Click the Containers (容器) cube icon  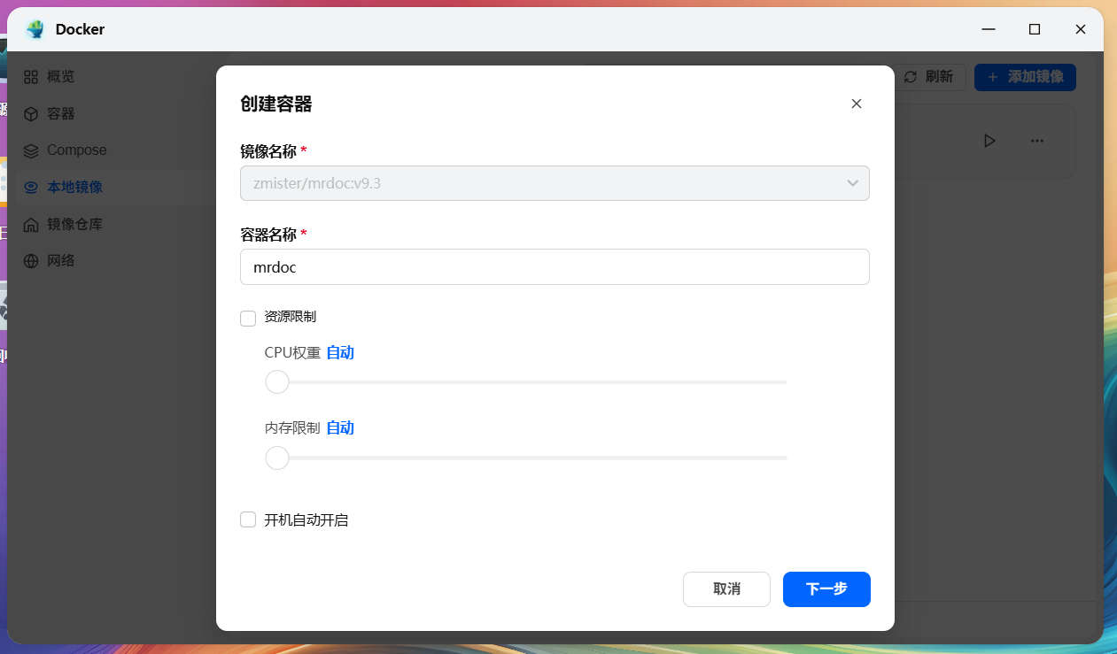pyautogui.click(x=31, y=114)
